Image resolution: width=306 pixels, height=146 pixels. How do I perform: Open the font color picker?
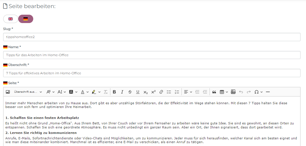[x=84, y=92]
